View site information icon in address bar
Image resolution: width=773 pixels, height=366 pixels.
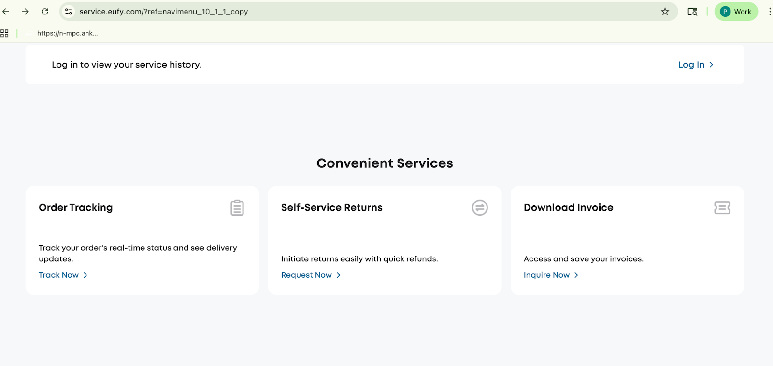[x=69, y=12]
